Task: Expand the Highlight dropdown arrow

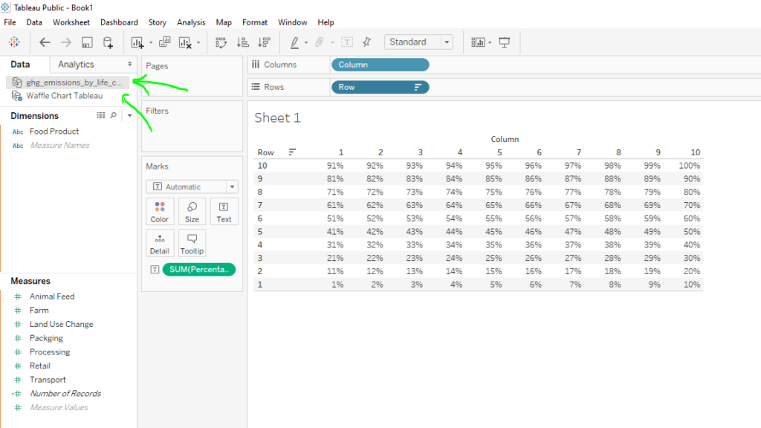Action: 305,42
